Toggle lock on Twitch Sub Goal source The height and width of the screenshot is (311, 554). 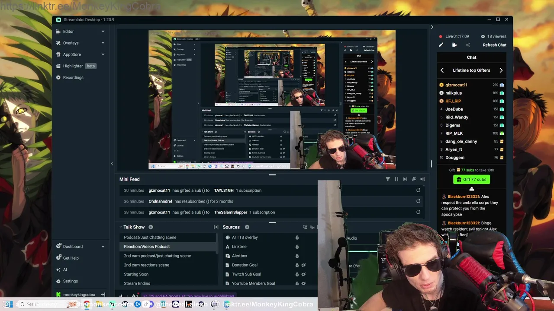(x=297, y=274)
